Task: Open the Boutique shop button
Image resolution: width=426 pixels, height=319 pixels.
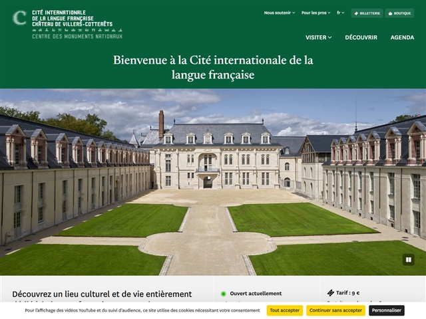Action: (399, 13)
